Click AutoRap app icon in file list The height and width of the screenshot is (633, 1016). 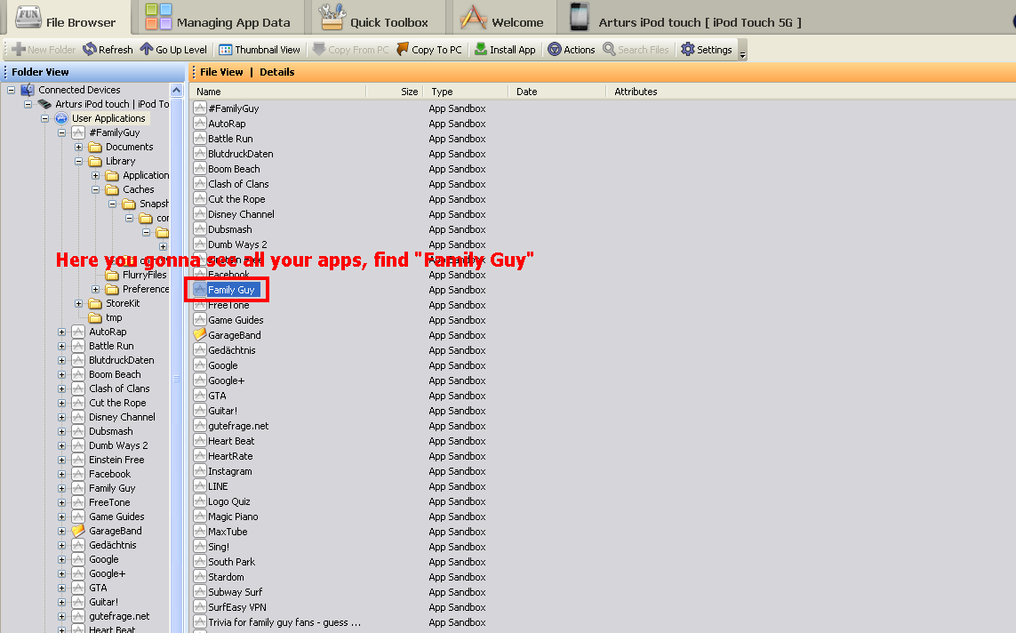point(200,123)
